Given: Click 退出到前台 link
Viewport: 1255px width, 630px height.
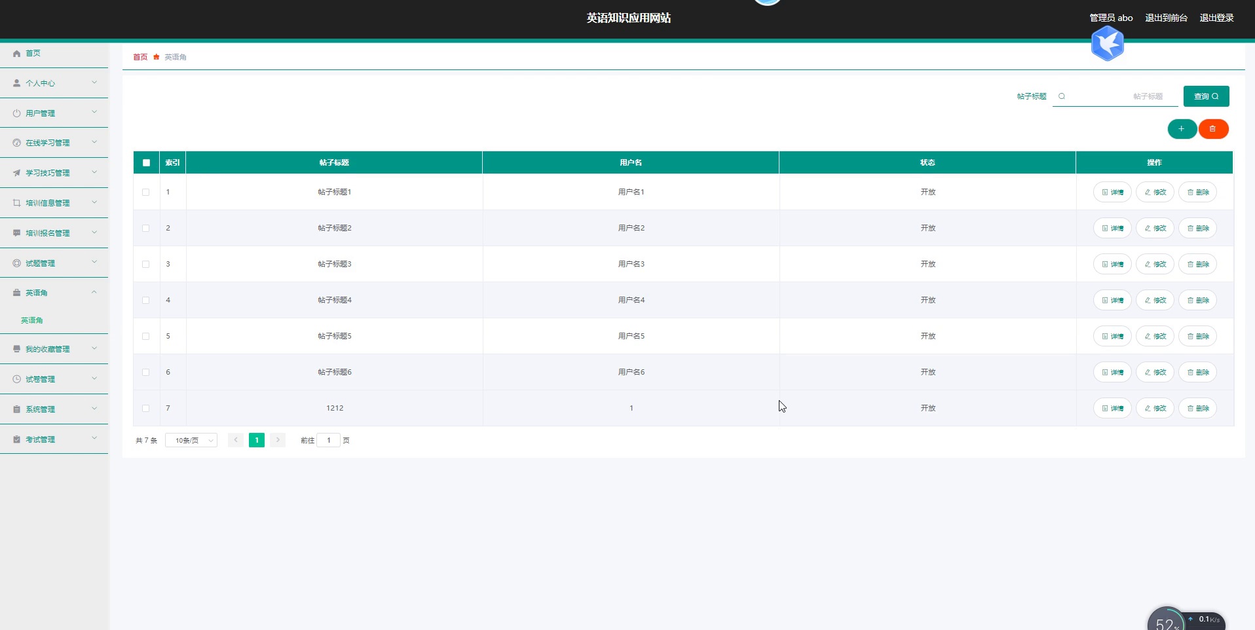Looking at the screenshot, I should point(1166,18).
